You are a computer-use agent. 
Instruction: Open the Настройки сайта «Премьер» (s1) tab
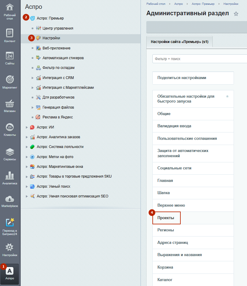coord(179,42)
